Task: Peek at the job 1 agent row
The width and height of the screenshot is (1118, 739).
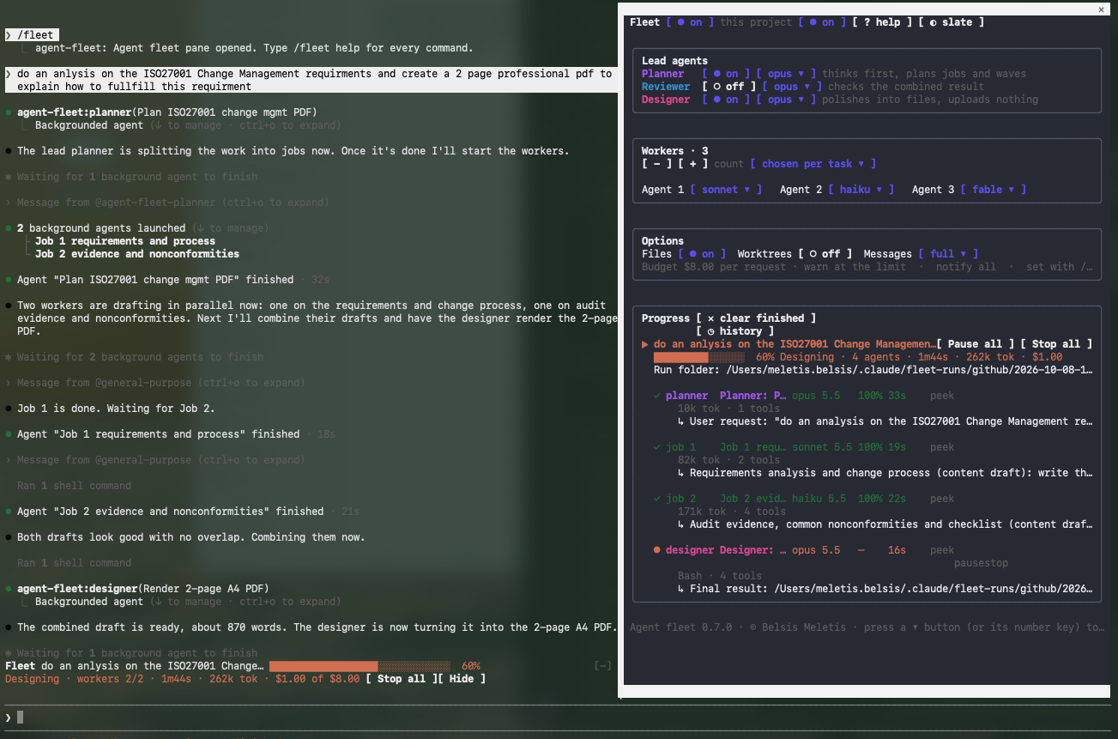Action: 942,447
